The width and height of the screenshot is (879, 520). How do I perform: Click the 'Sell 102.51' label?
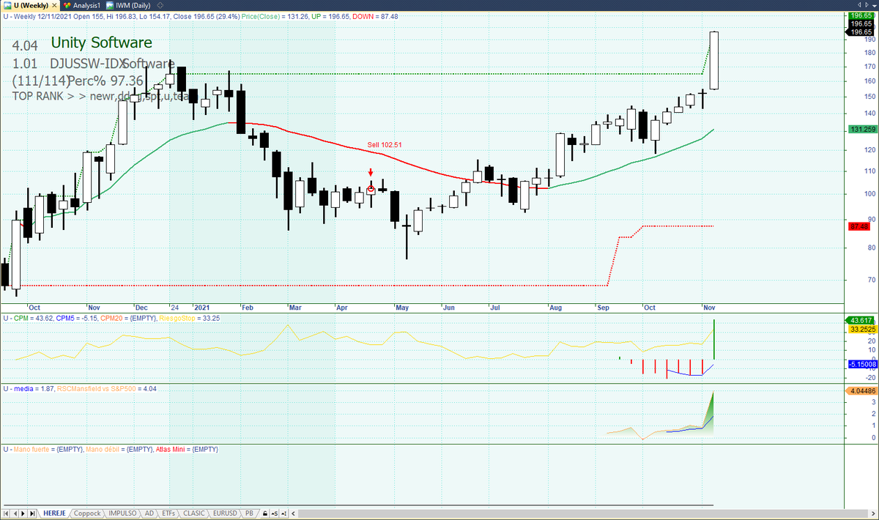385,145
